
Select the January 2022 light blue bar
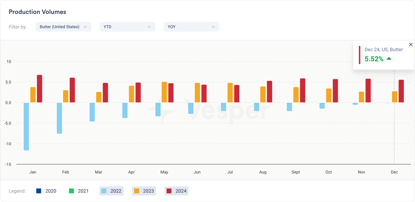coord(26,126)
